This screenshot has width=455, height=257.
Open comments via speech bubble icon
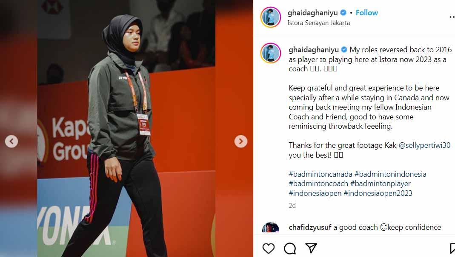pyautogui.click(x=290, y=249)
